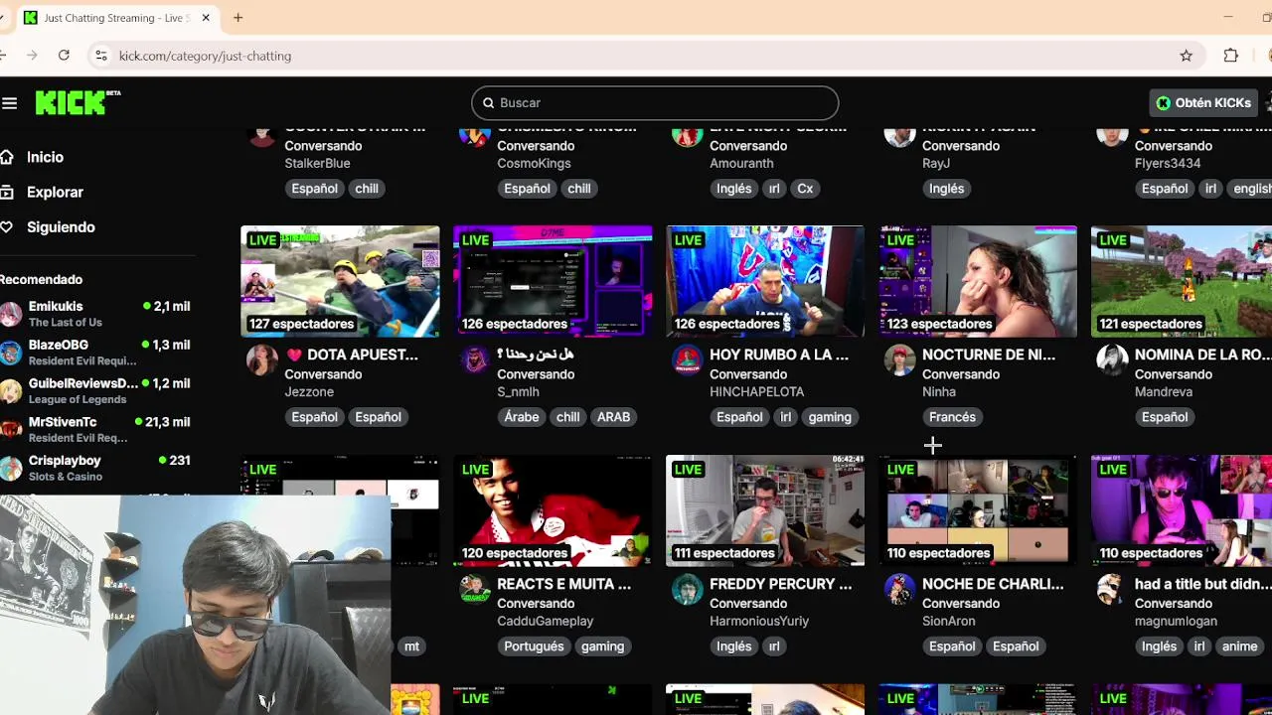Open GuibelReviewsD recommended channel

[x=95, y=390]
